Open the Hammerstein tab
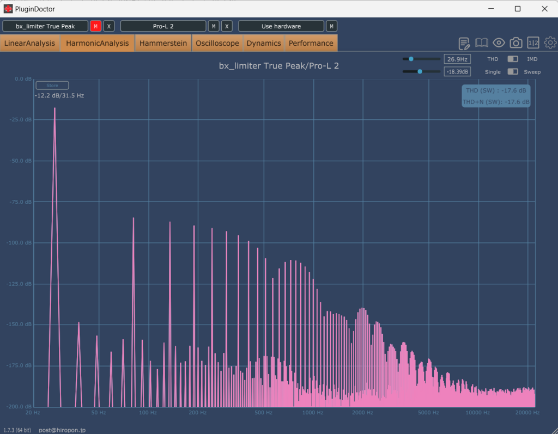 click(163, 43)
